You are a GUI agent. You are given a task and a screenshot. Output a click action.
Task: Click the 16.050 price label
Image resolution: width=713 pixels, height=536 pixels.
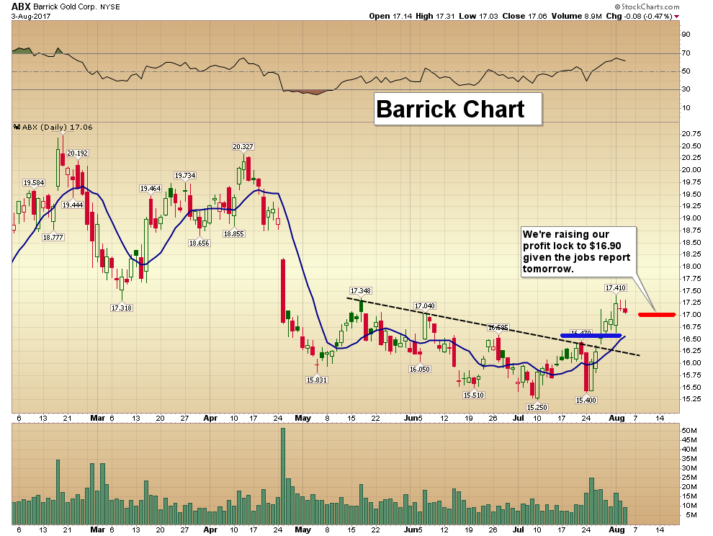coord(419,370)
